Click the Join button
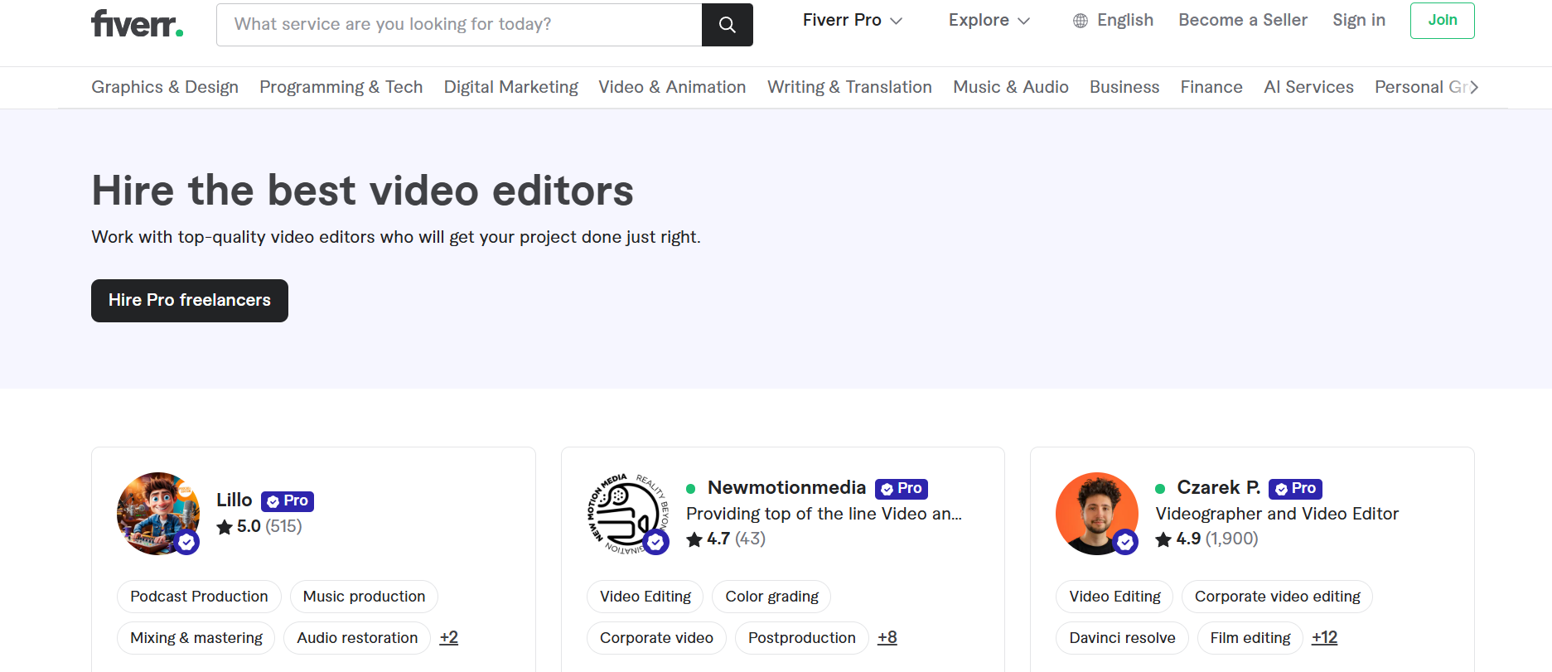This screenshot has width=1552, height=672. (x=1443, y=21)
